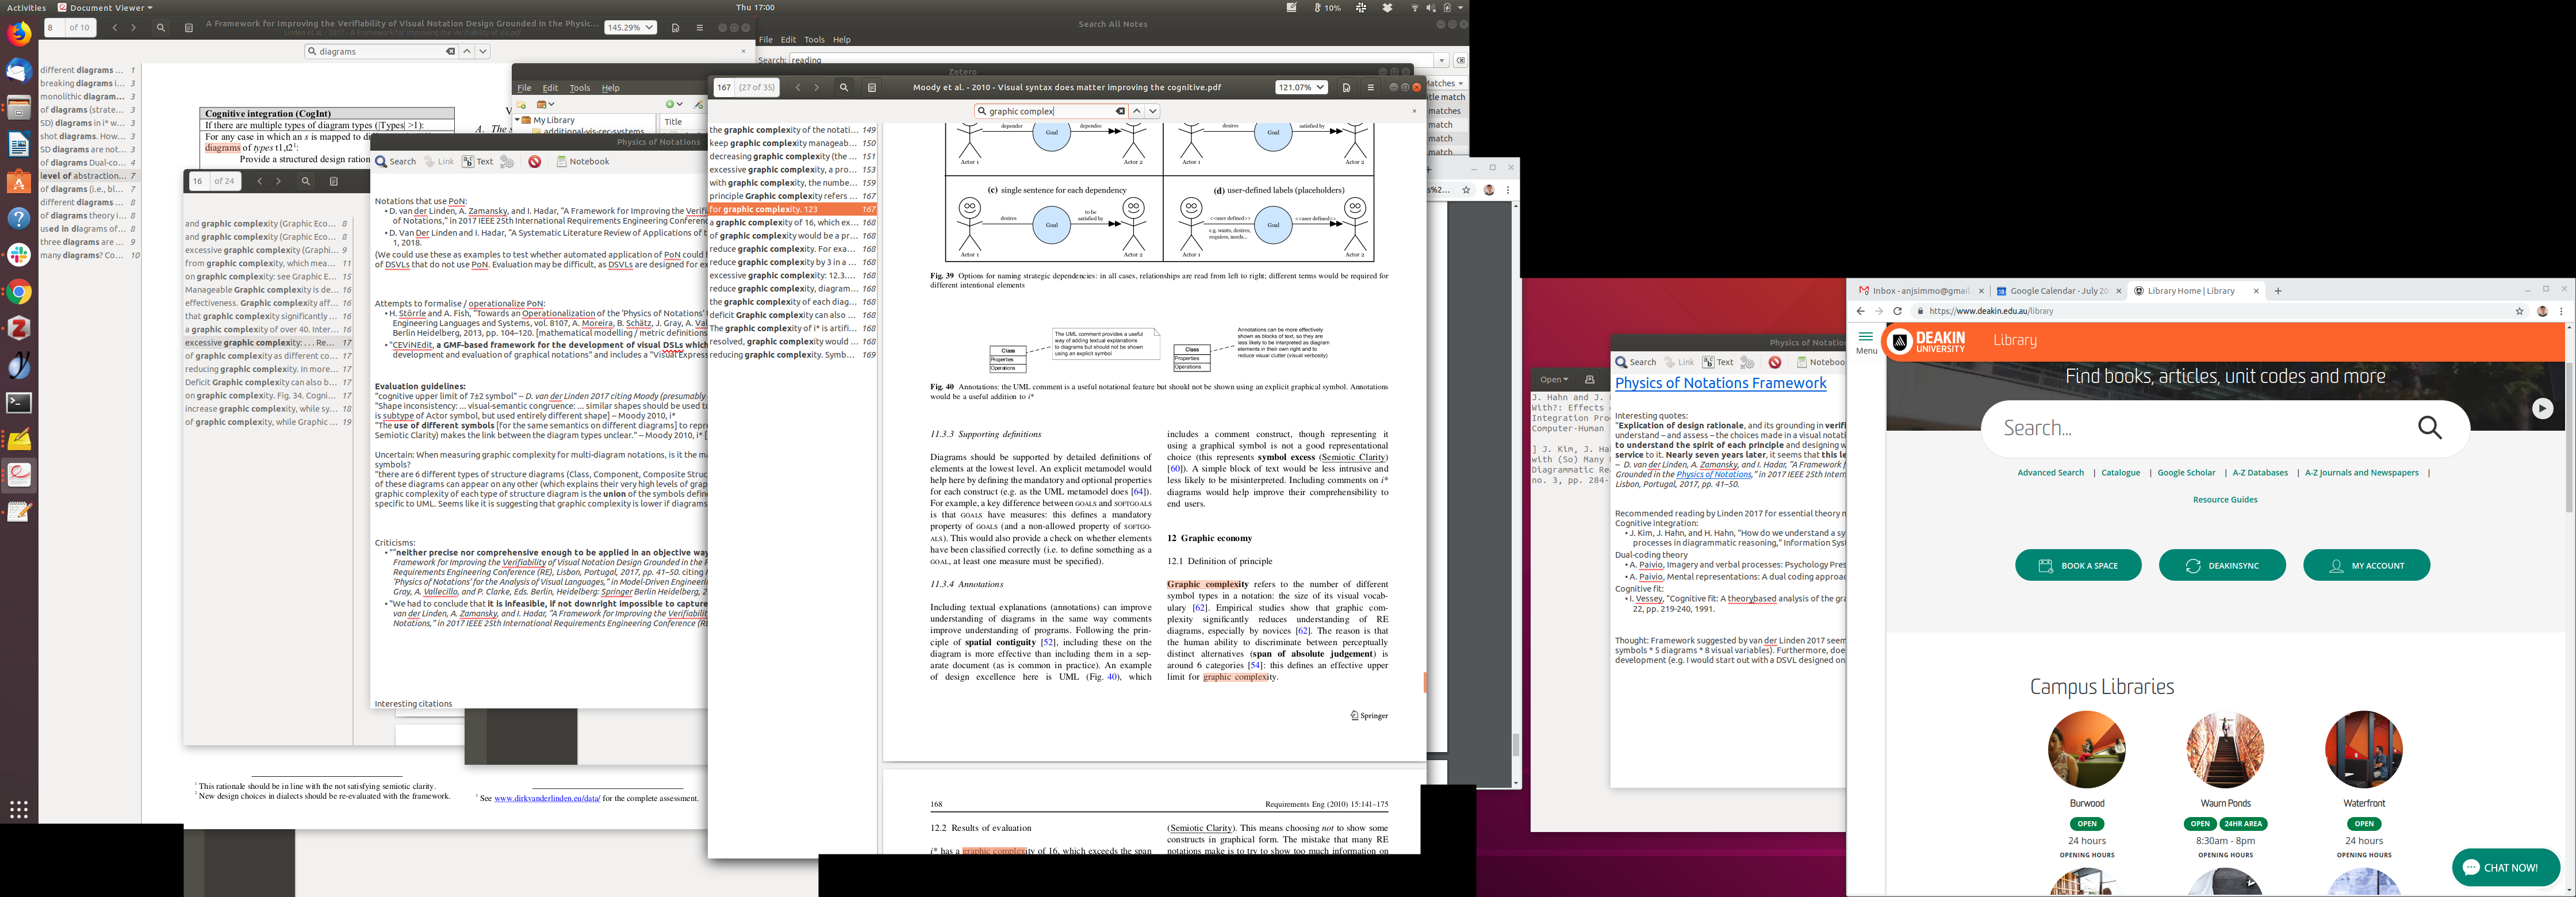Toggle search in Moody et al. PDF
Viewport: 2576px width, 897px height.
click(844, 88)
